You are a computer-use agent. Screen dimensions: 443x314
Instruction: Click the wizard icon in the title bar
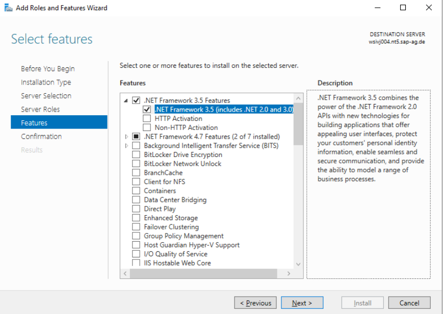tap(9, 8)
